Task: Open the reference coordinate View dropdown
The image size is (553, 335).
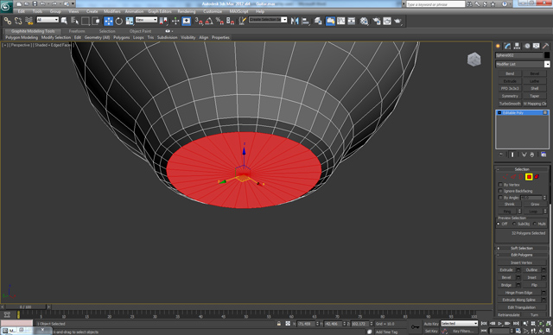Action: coord(146,20)
